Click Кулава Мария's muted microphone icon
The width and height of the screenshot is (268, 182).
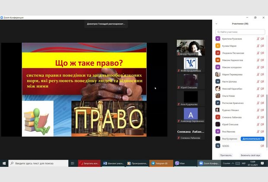point(258,46)
